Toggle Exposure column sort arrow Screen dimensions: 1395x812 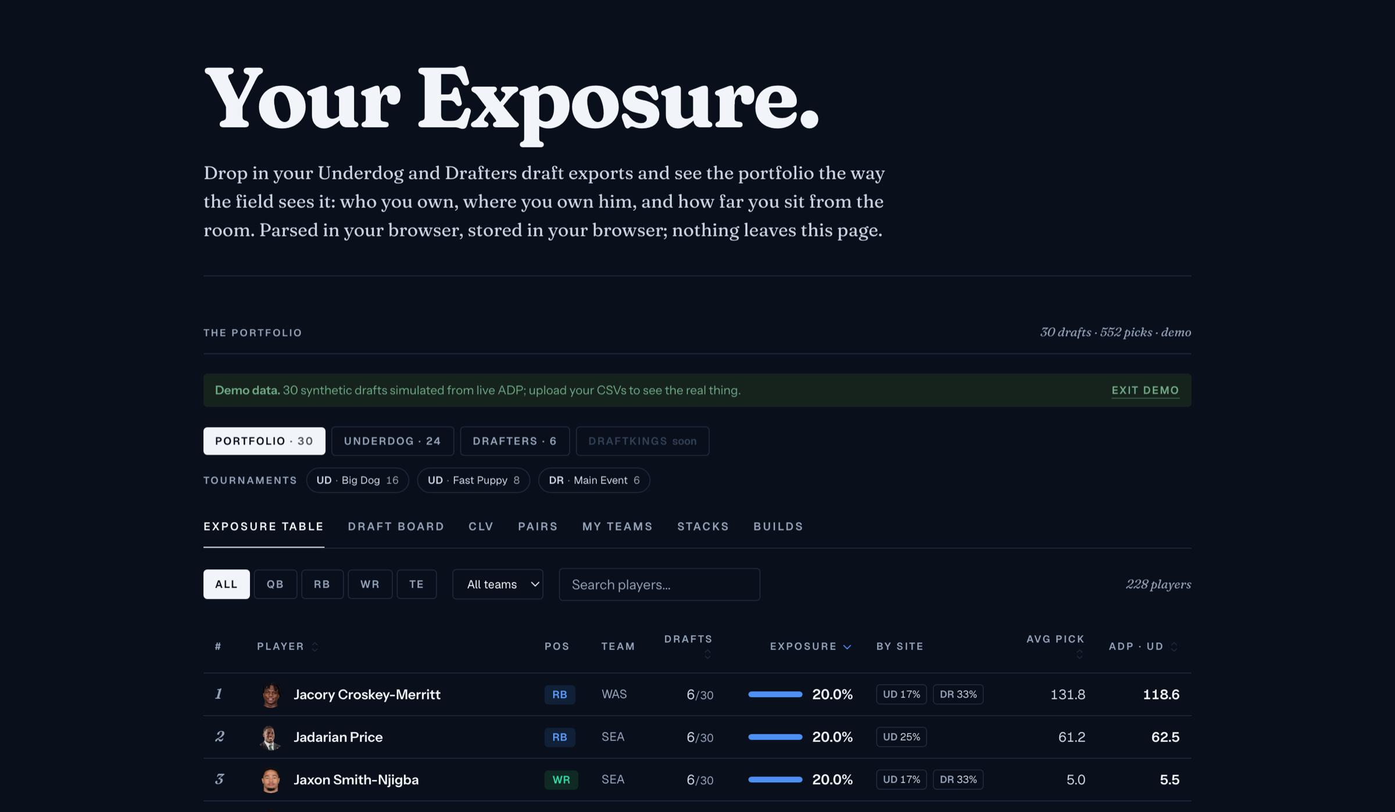tap(847, 646)
